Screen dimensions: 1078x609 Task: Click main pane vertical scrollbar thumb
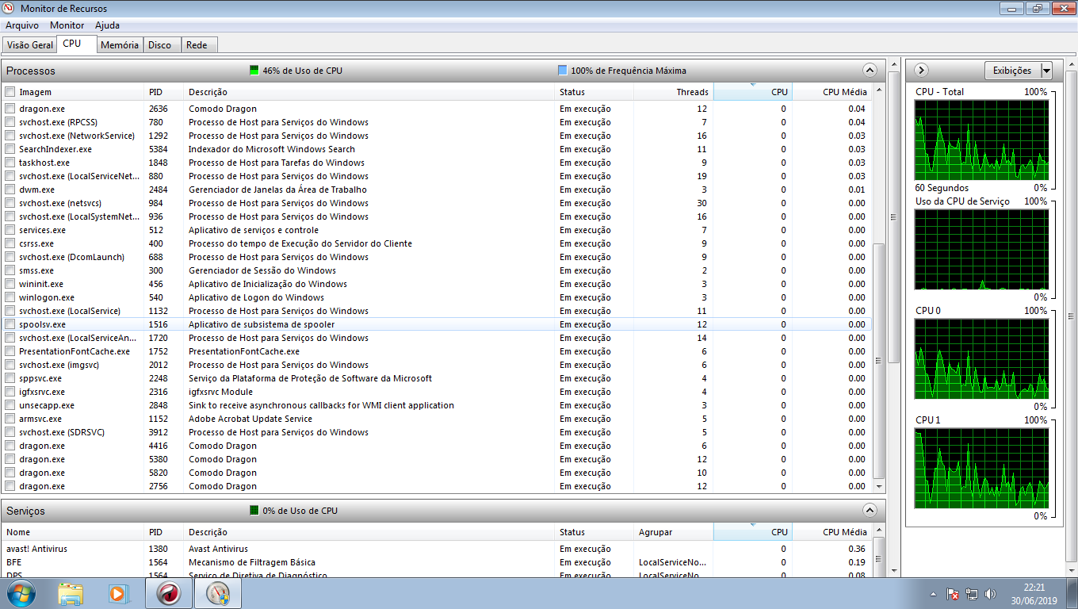point(894,217)
